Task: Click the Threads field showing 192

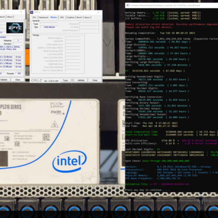Action: tap(19, 73)
